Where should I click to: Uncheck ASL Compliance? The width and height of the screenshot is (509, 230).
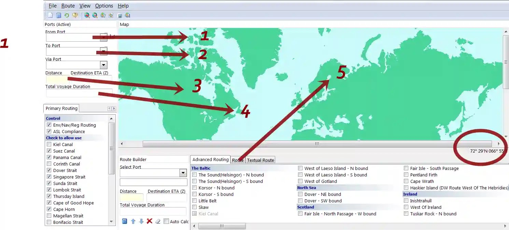pos(49,131)
